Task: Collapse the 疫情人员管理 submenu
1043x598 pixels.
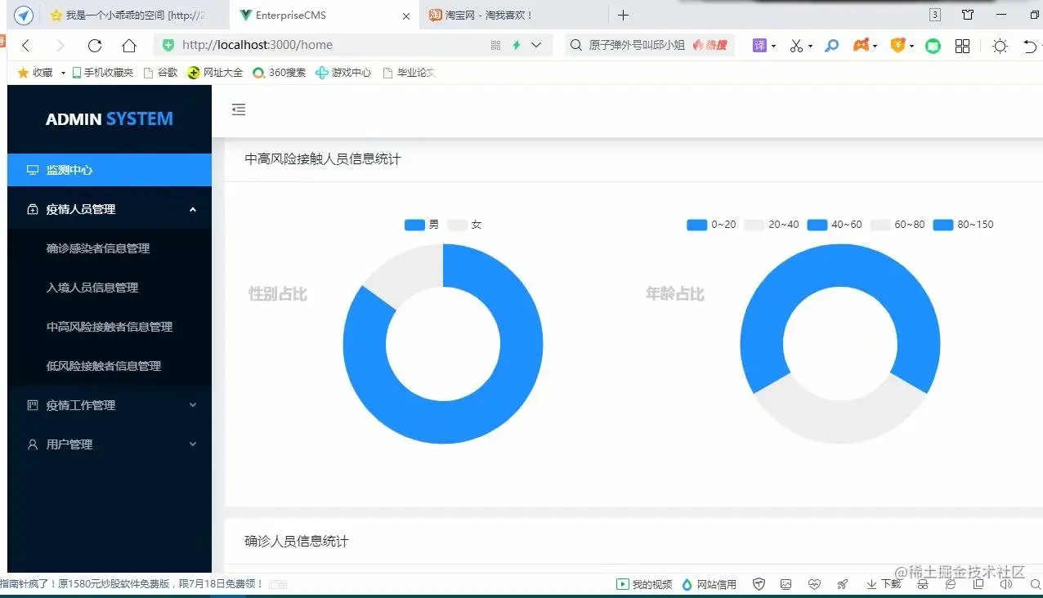Action: tap(110, 209)
